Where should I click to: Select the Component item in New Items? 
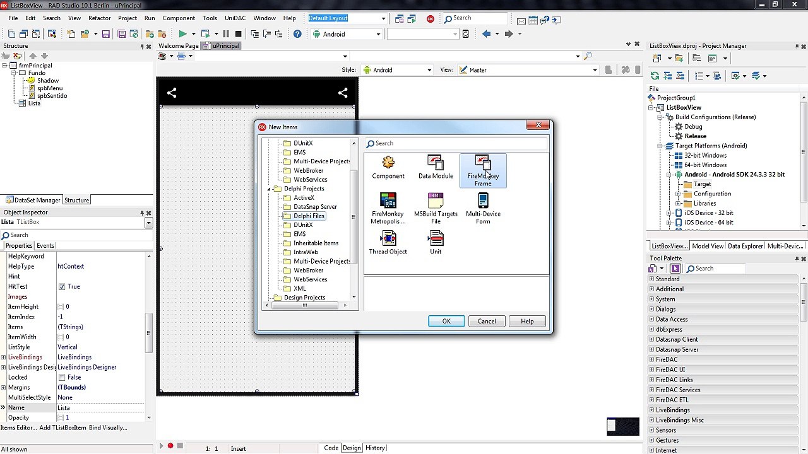[388, 168]
